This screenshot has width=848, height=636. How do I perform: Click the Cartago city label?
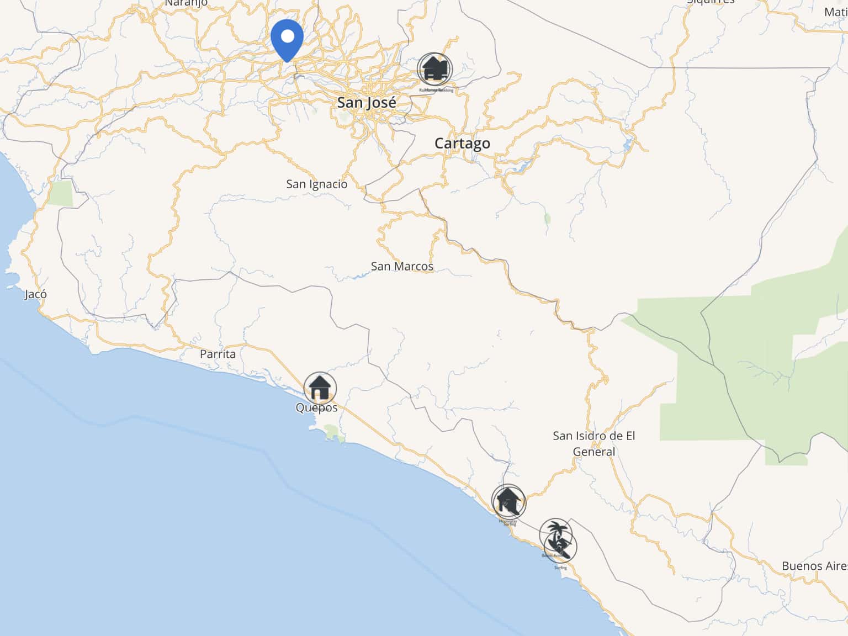(462, 144)
